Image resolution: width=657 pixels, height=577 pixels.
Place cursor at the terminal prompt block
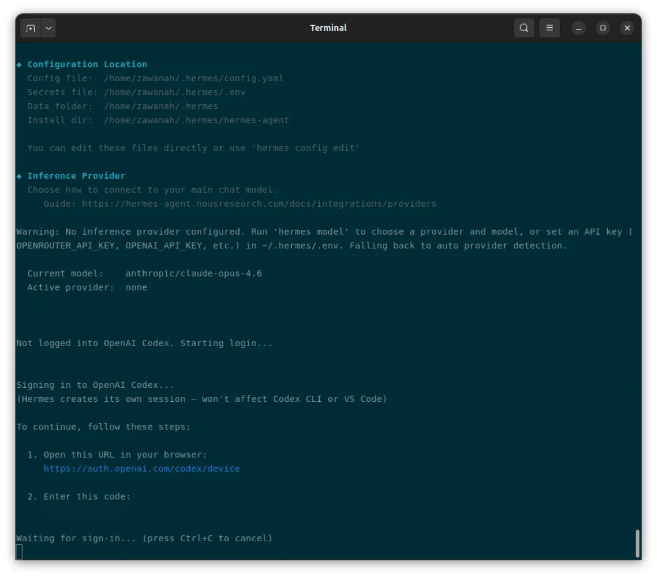click(19, 552)
